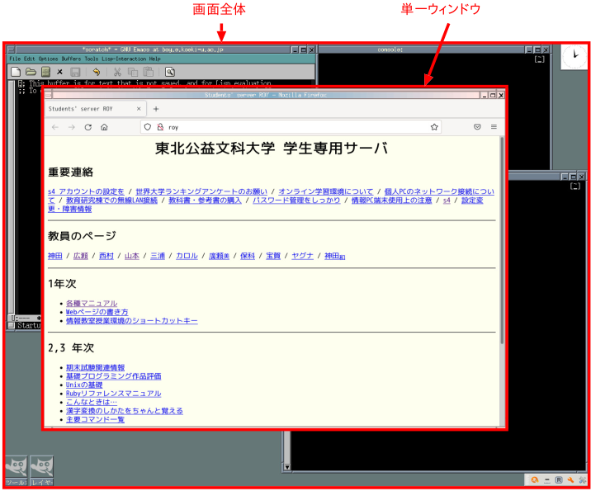591x491 pixels.
Task: Open the パスワード管理をしっかり link
Action: coord(296,200)
